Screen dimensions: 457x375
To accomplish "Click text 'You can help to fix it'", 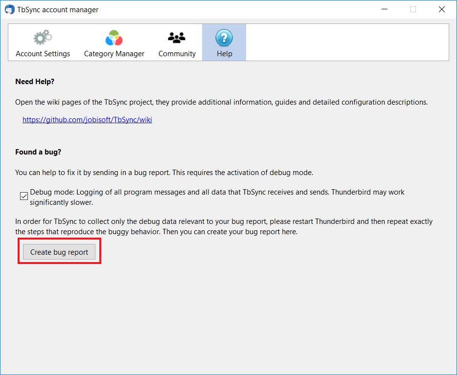I will 164,173.
